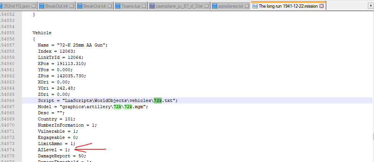Click the 'AILevel = 1;' line
Screen dimensions: 374x162
[x=54, y=150]
